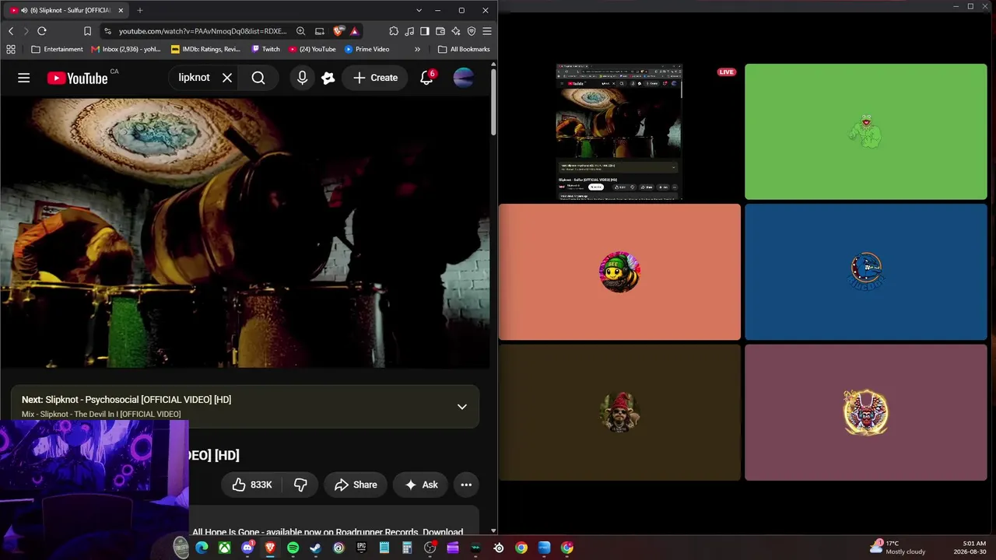996x560 pixels.
Task: Open the browser main menu
Action: pyautogui.click(x=487, y=31)
